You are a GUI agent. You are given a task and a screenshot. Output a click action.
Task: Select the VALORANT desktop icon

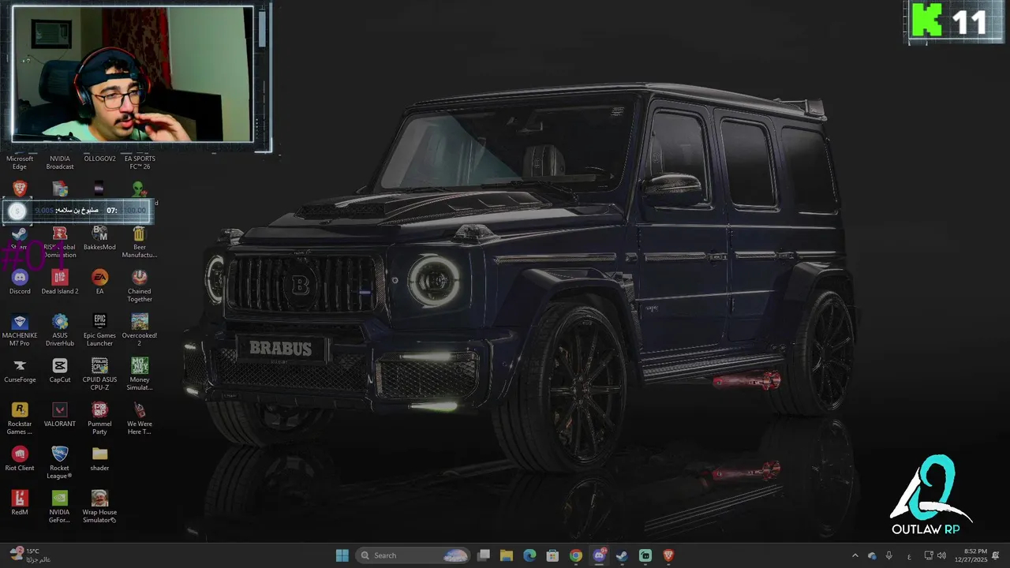pos(60,414)
